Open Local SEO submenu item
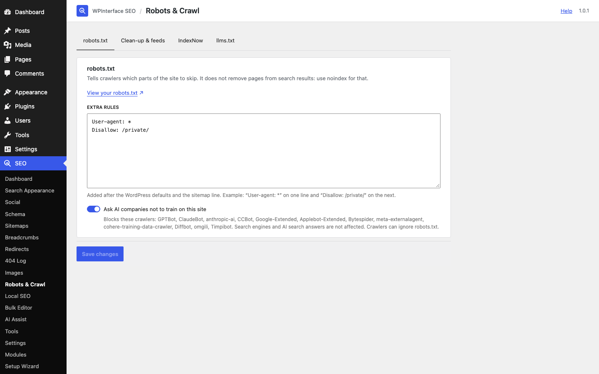The image size is (599, 374). tap(17, 296)
